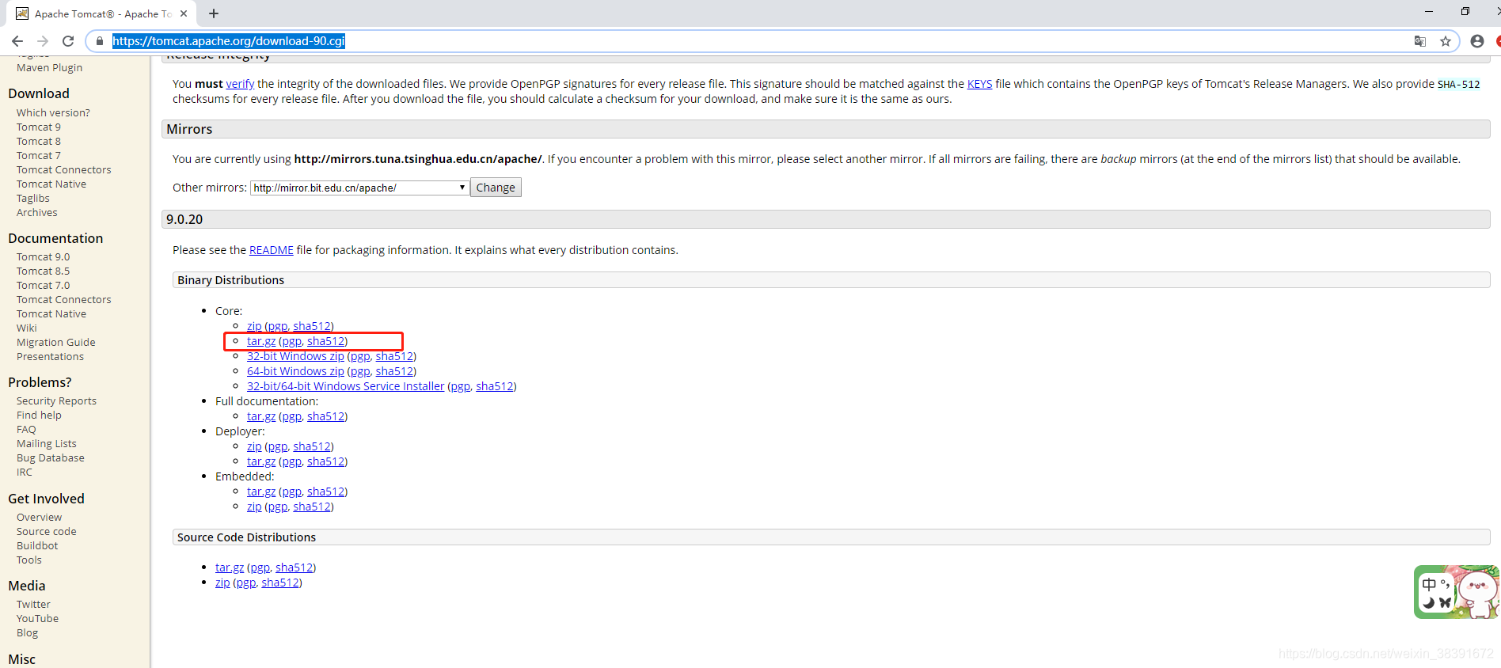This screenshot has width=1501, height=668.
Task: Download the Deployer zip
Action: [254, 446]
